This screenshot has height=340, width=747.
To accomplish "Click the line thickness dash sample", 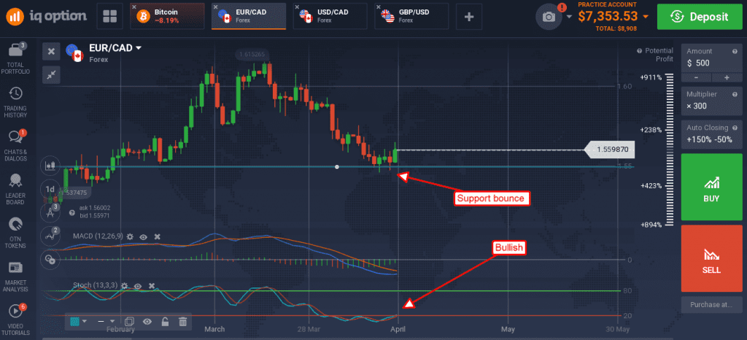I will point(101,322).
